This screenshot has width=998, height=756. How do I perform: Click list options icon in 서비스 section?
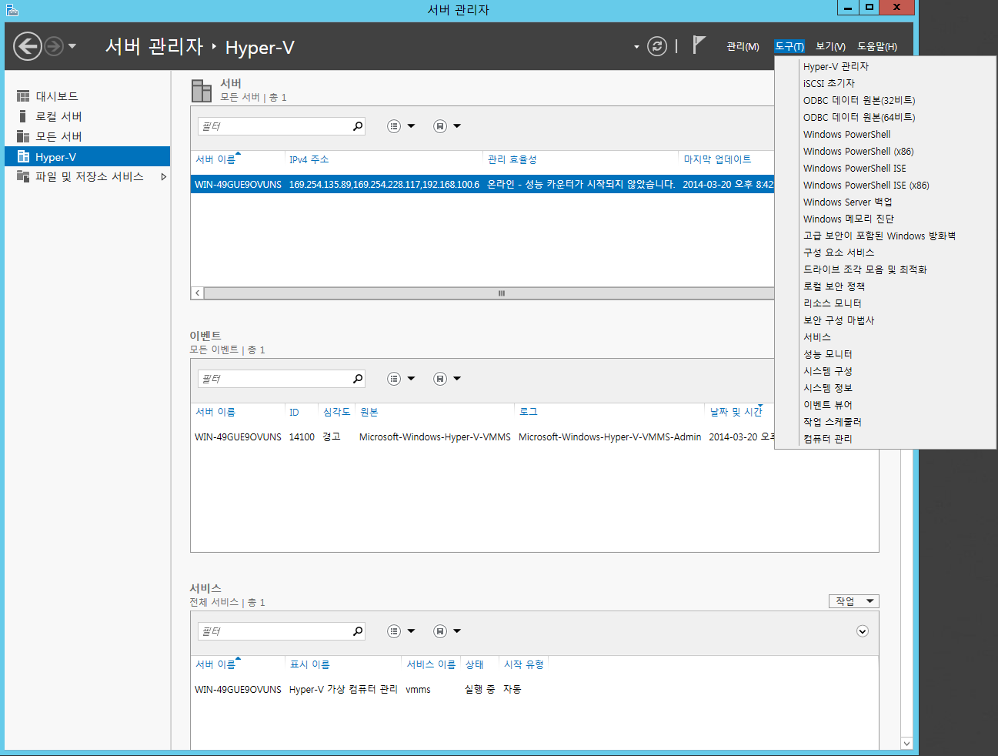point(394,631)
